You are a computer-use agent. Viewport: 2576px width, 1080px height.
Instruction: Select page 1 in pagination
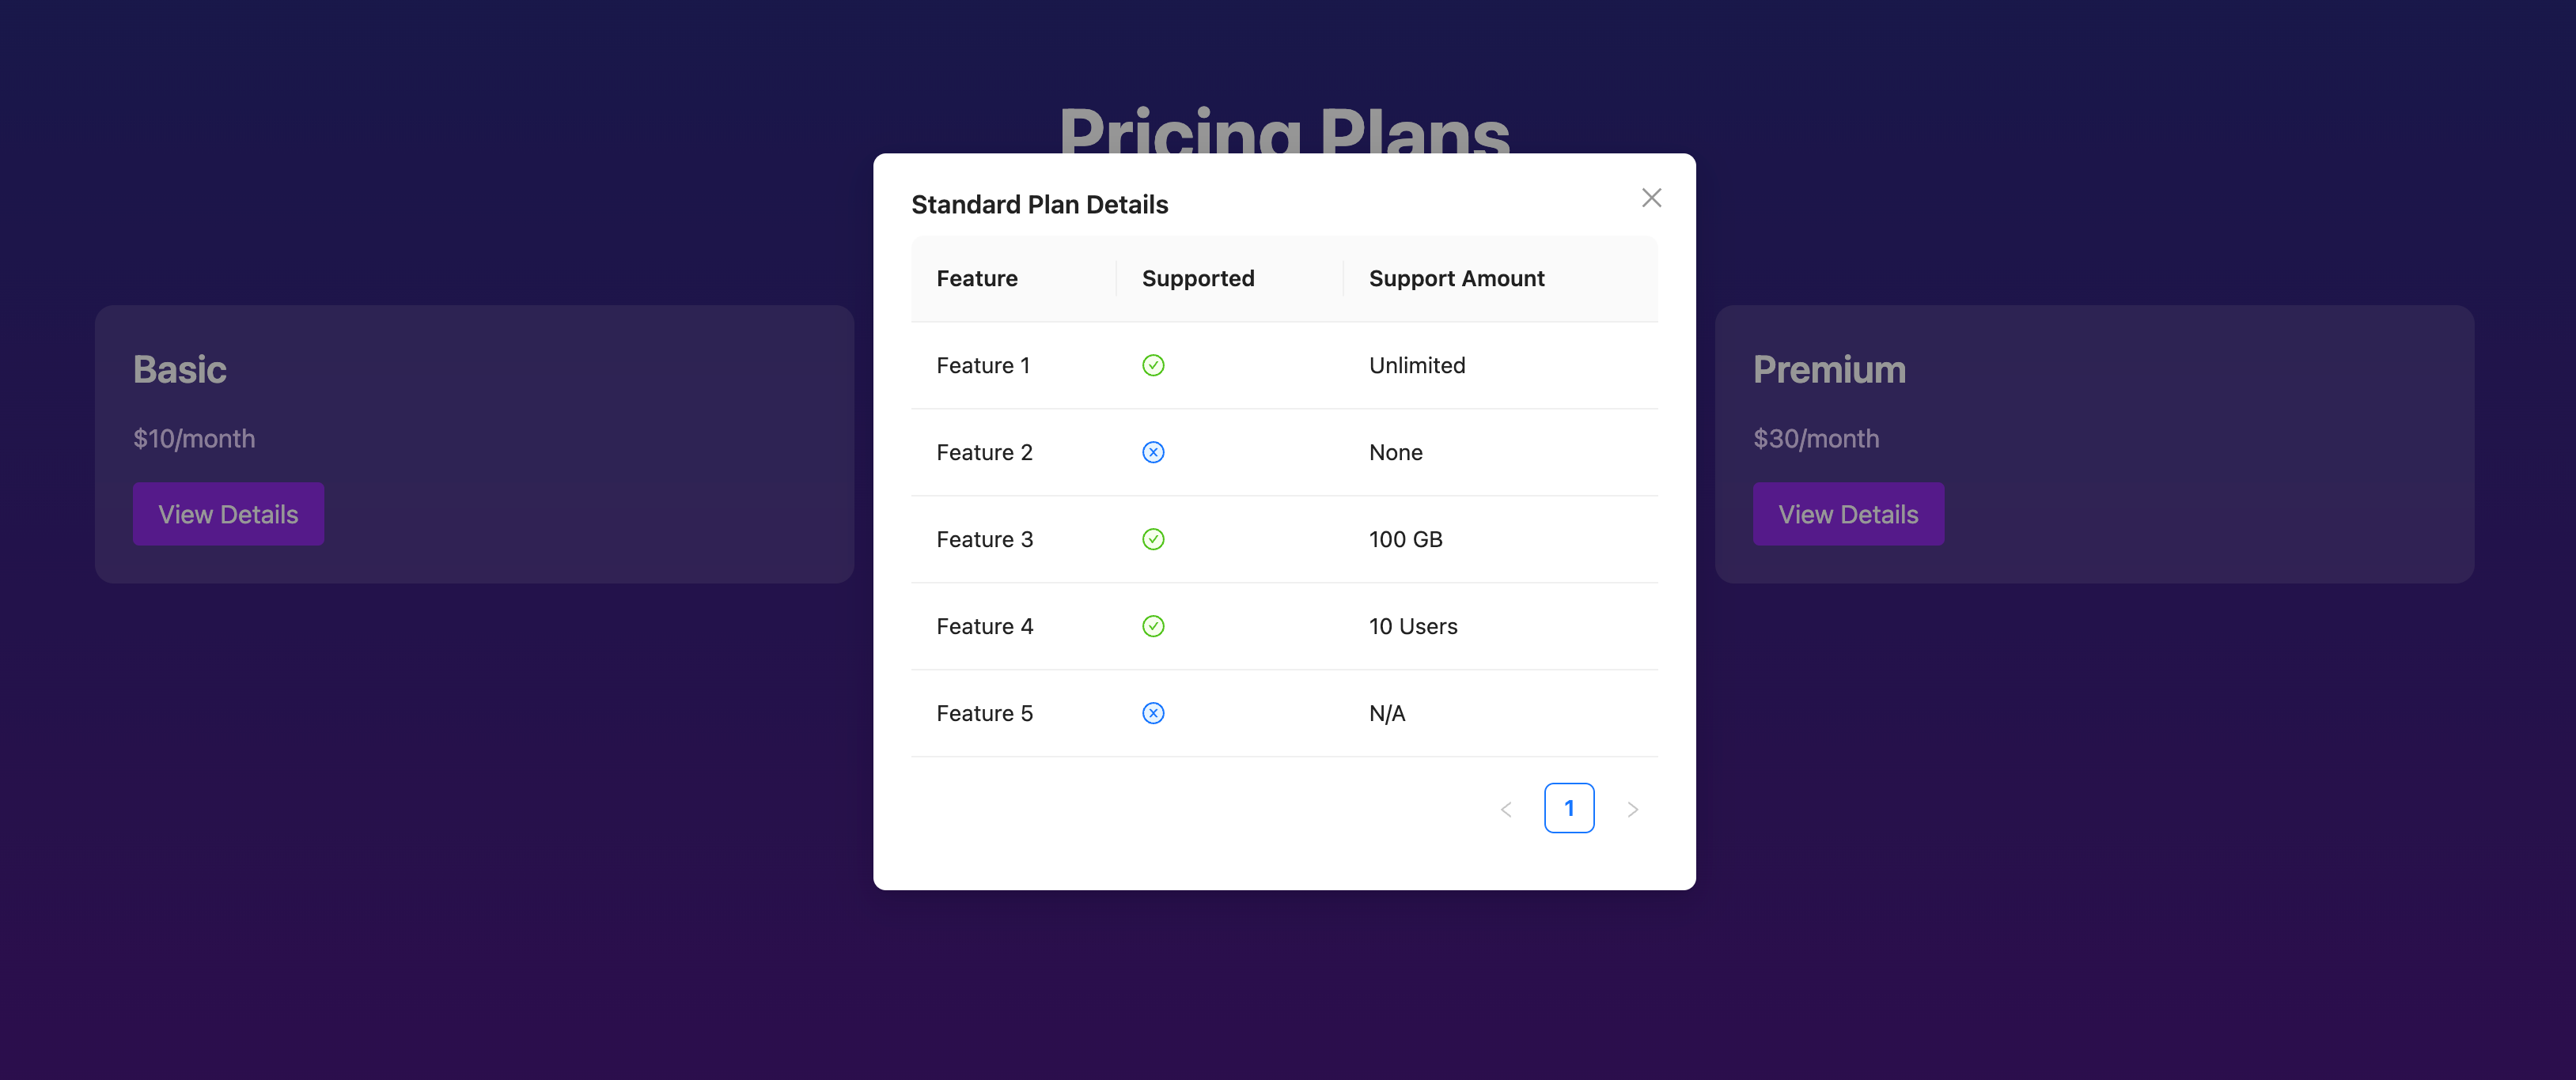click(1569, 808)
